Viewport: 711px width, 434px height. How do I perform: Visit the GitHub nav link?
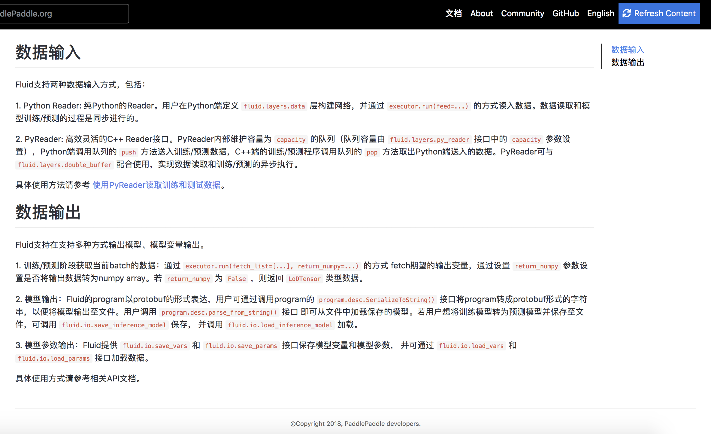(x=565, y=14)
